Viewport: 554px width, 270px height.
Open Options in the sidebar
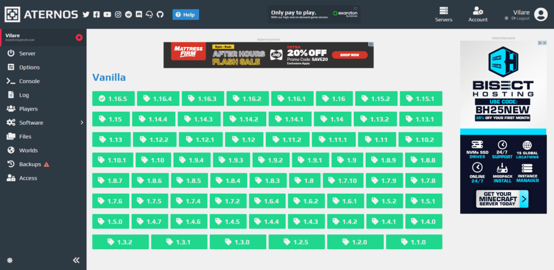43,67
